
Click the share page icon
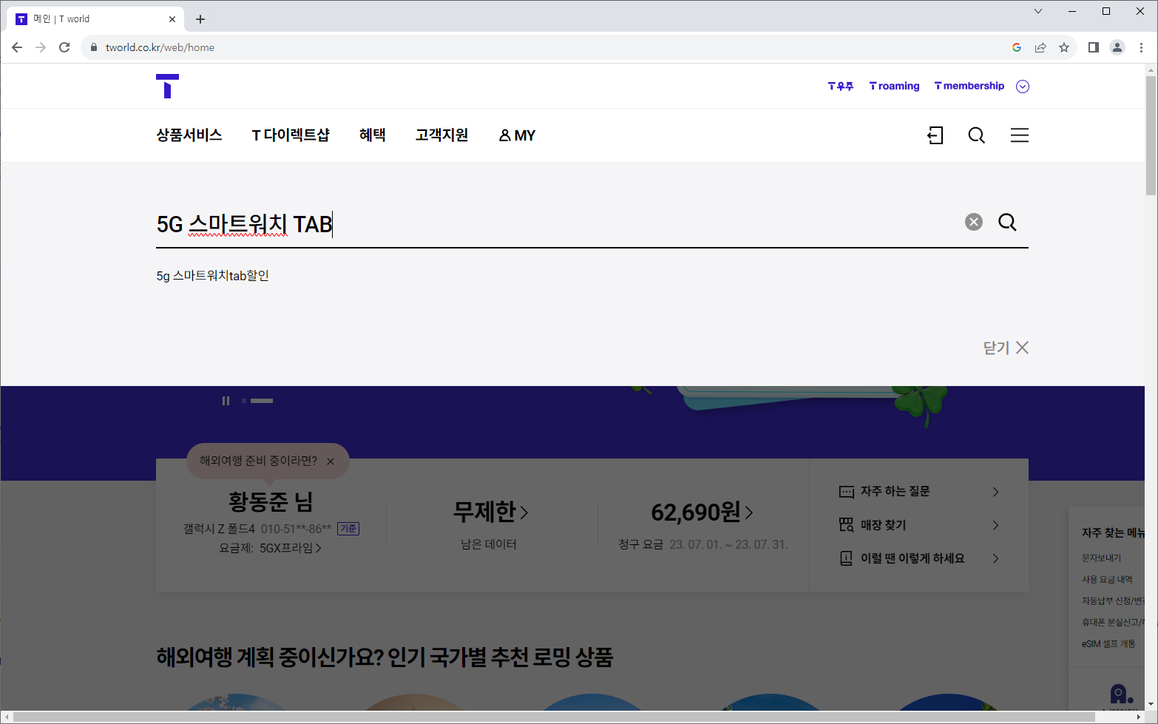click(x=1040, y=47)
